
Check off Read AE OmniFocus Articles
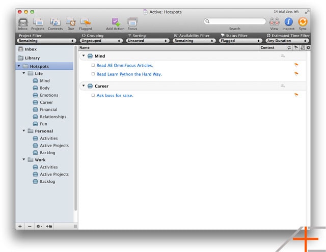tap(93, 65)
